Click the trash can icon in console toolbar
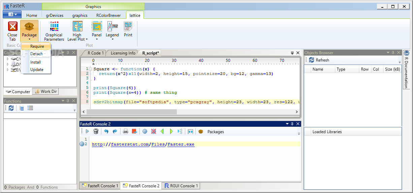This screenshot has width=413, height=193. (96, 131)
